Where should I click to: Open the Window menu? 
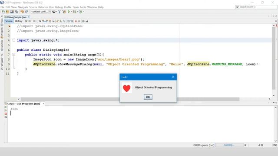(x=92, y=7)
